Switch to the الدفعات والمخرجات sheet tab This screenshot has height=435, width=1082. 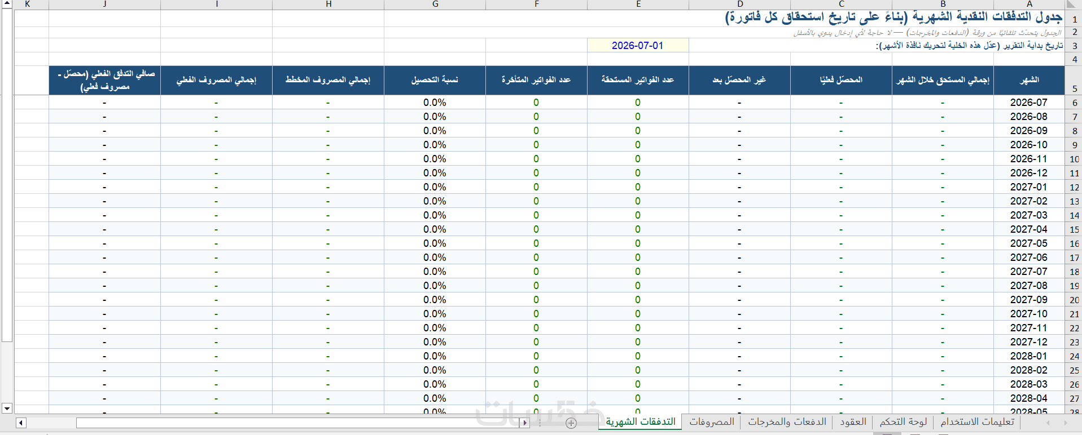[787, 421]
